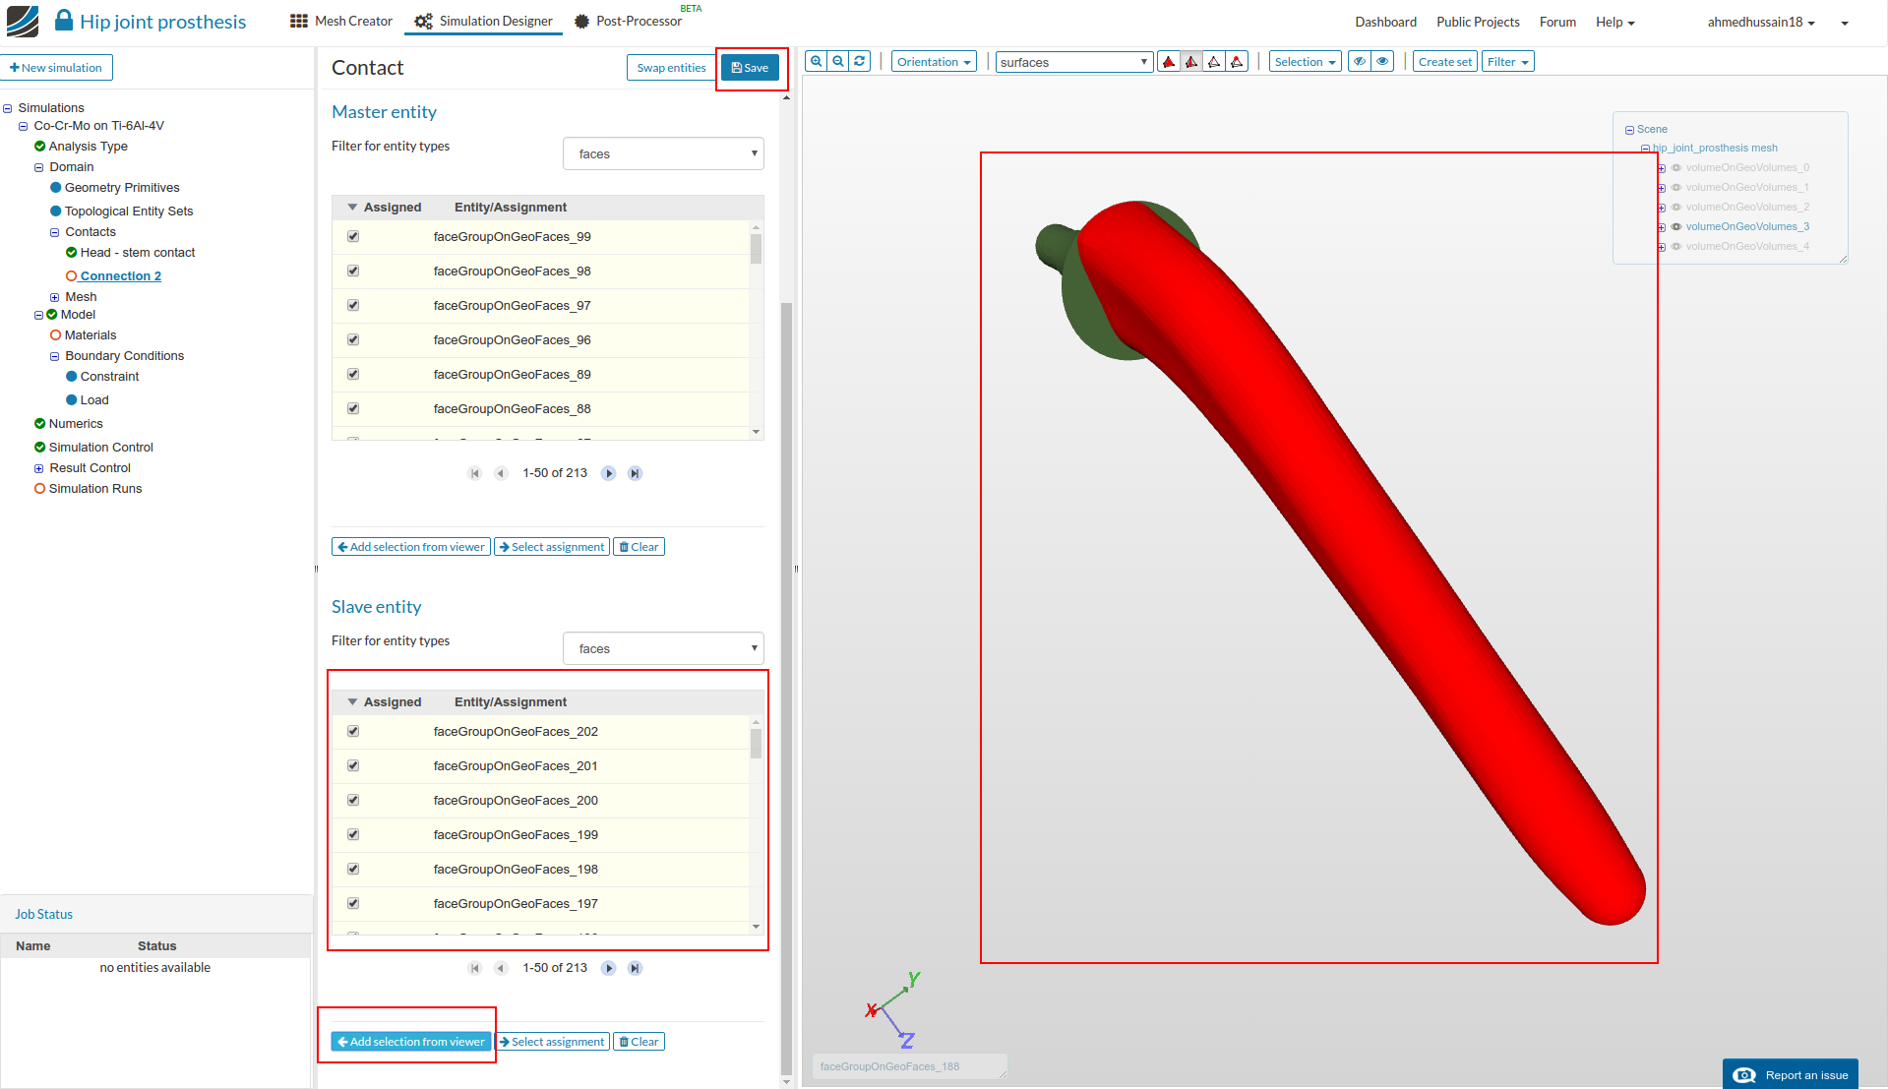This screenshot has width=1888, height=1089.
Task: Clear the Master entity assignments
Action: [x=639, y=547]
